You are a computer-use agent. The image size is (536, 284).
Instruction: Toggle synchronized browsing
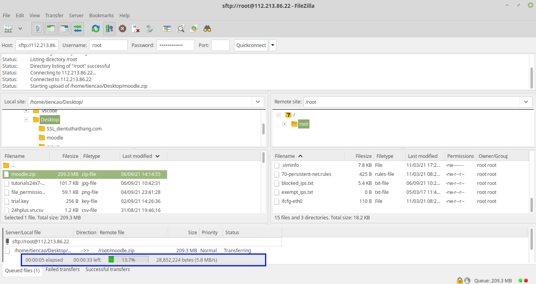click(x=194, y=29)
